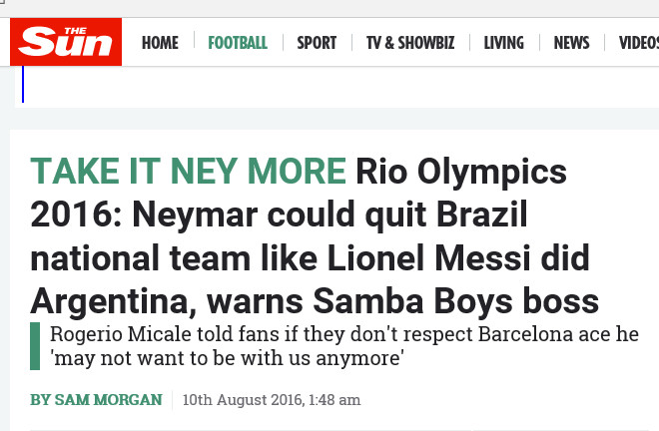
Task: Open author link BY SAM MORGAN
Action: (96, 400)
